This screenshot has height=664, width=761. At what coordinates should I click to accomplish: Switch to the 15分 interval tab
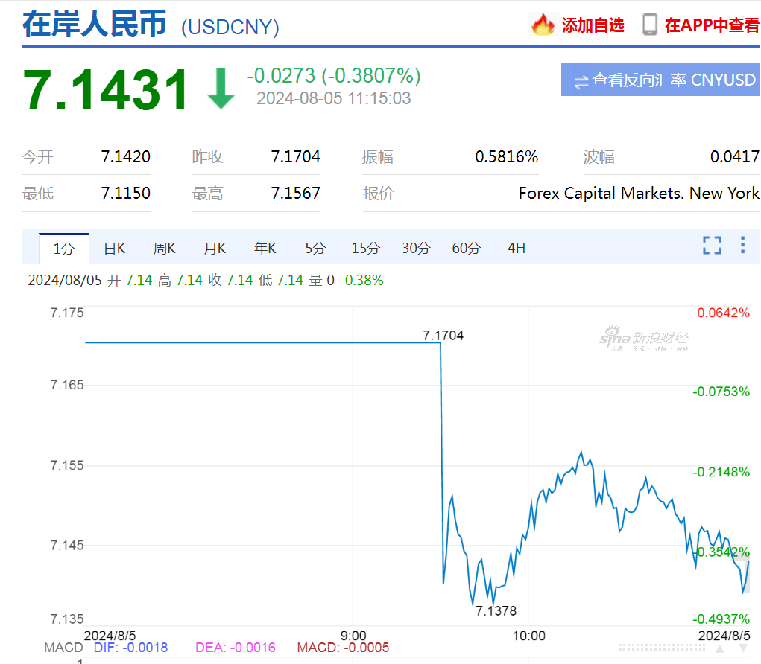point(365,248)
